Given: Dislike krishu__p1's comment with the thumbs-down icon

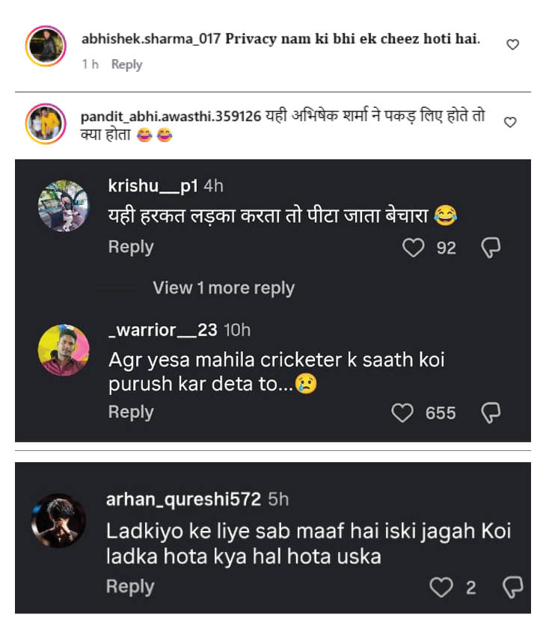Looking at the screenshot, I should (x=491, y=246).
